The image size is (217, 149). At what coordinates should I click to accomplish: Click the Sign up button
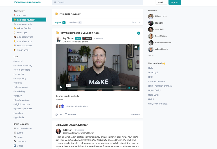(175, 2)
